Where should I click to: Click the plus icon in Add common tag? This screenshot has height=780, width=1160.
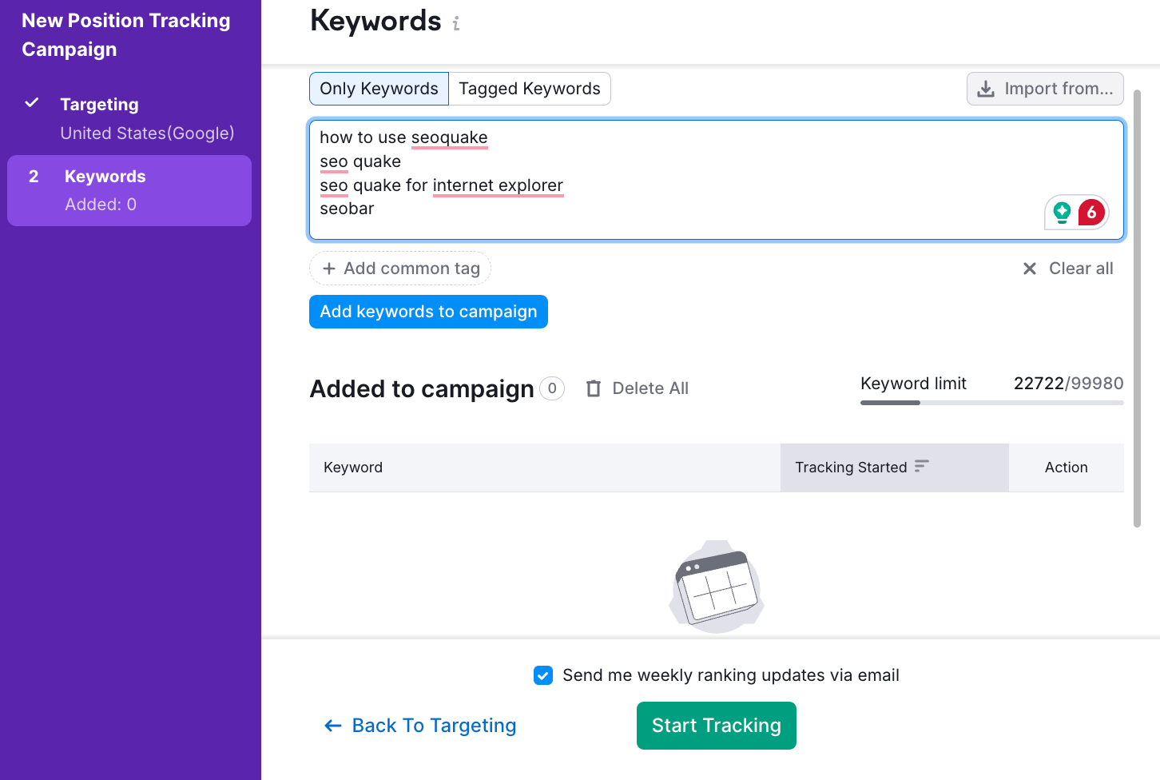click(328, 269)
